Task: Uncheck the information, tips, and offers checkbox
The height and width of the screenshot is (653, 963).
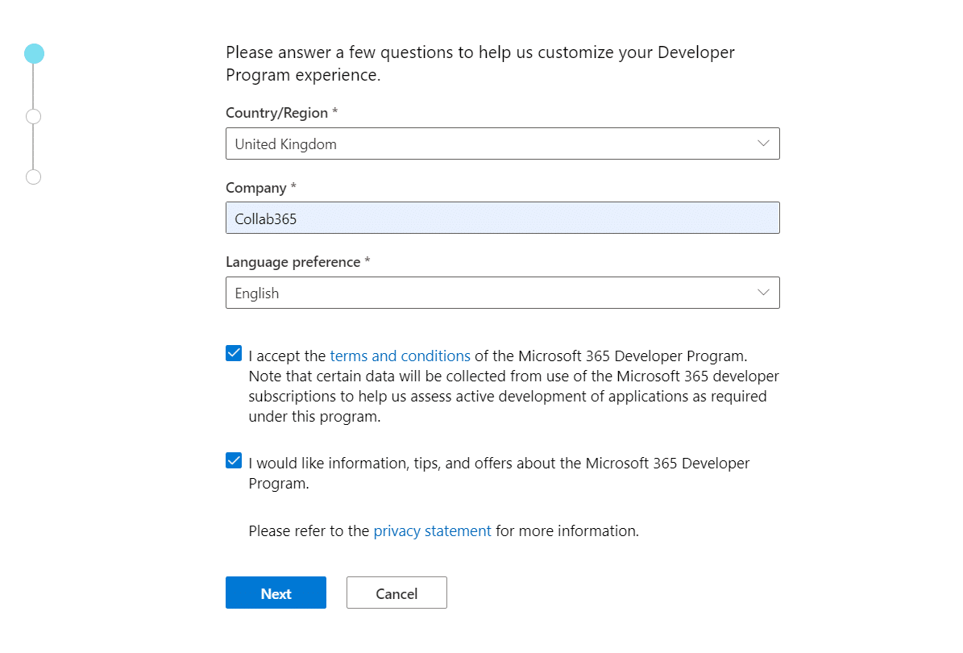Action: pos(234,460)
